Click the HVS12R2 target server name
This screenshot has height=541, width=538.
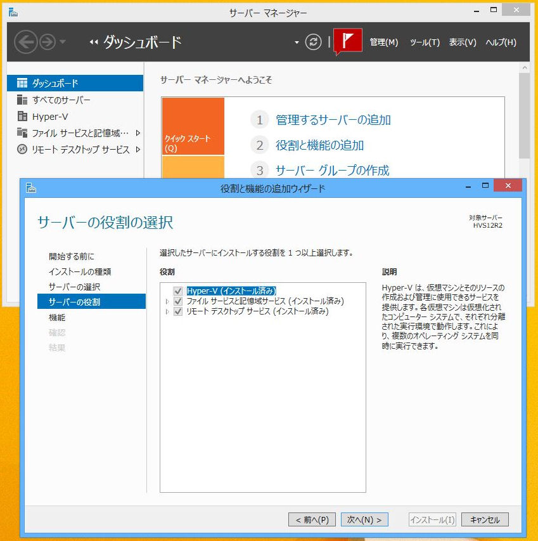click(x=487, y=226)
